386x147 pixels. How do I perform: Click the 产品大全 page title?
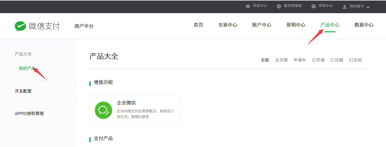point(104,56)
